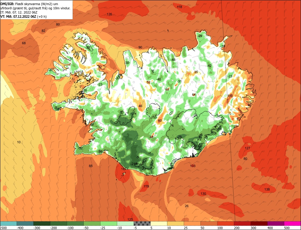Click the valid time line 'VT: Mið. 07.12.2022 06Z (+0 h)'
The height and width of the screenshot is (230, 301).
point(23,17)
